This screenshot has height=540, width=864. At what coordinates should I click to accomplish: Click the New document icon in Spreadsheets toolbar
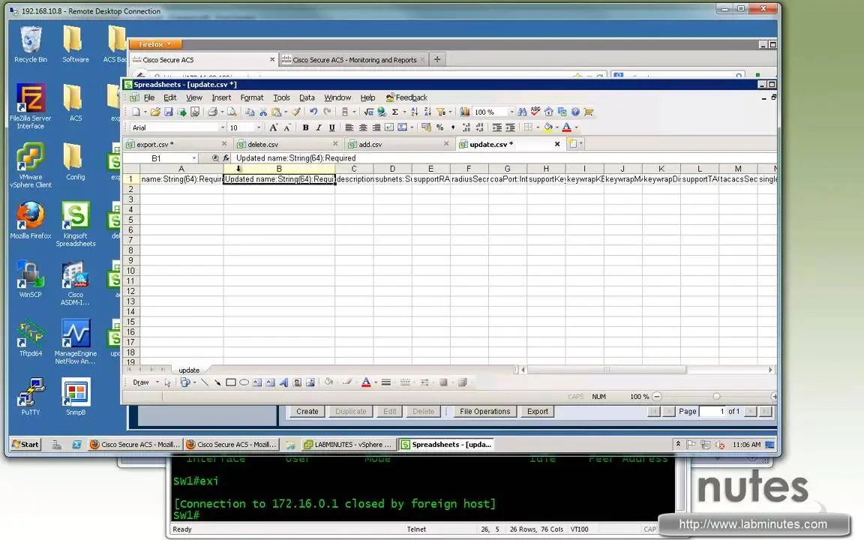(x=136, y=112)
